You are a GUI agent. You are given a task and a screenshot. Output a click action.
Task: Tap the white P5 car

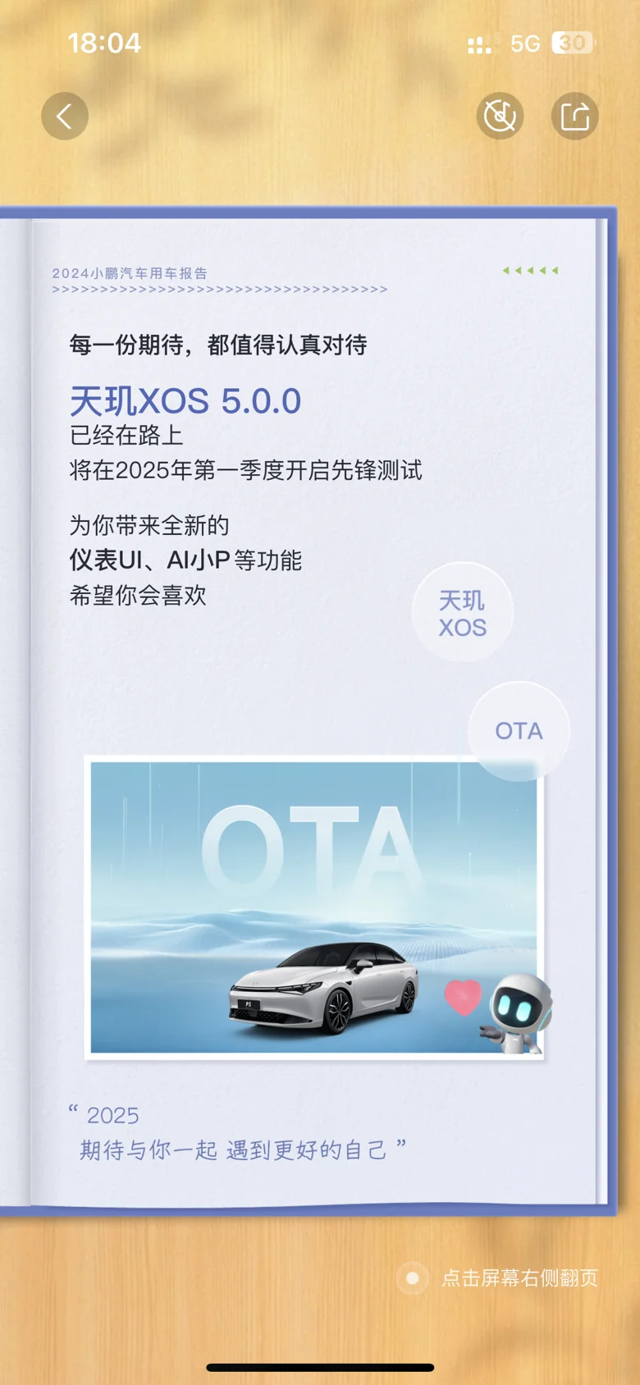[323, 987]
